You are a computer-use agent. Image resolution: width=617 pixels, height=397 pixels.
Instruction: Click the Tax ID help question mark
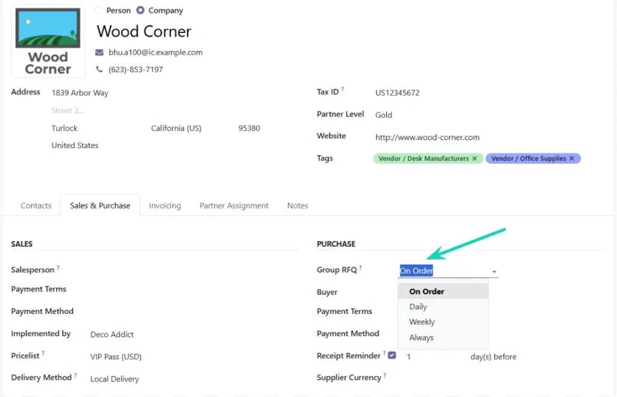click(x=343, y=88)
